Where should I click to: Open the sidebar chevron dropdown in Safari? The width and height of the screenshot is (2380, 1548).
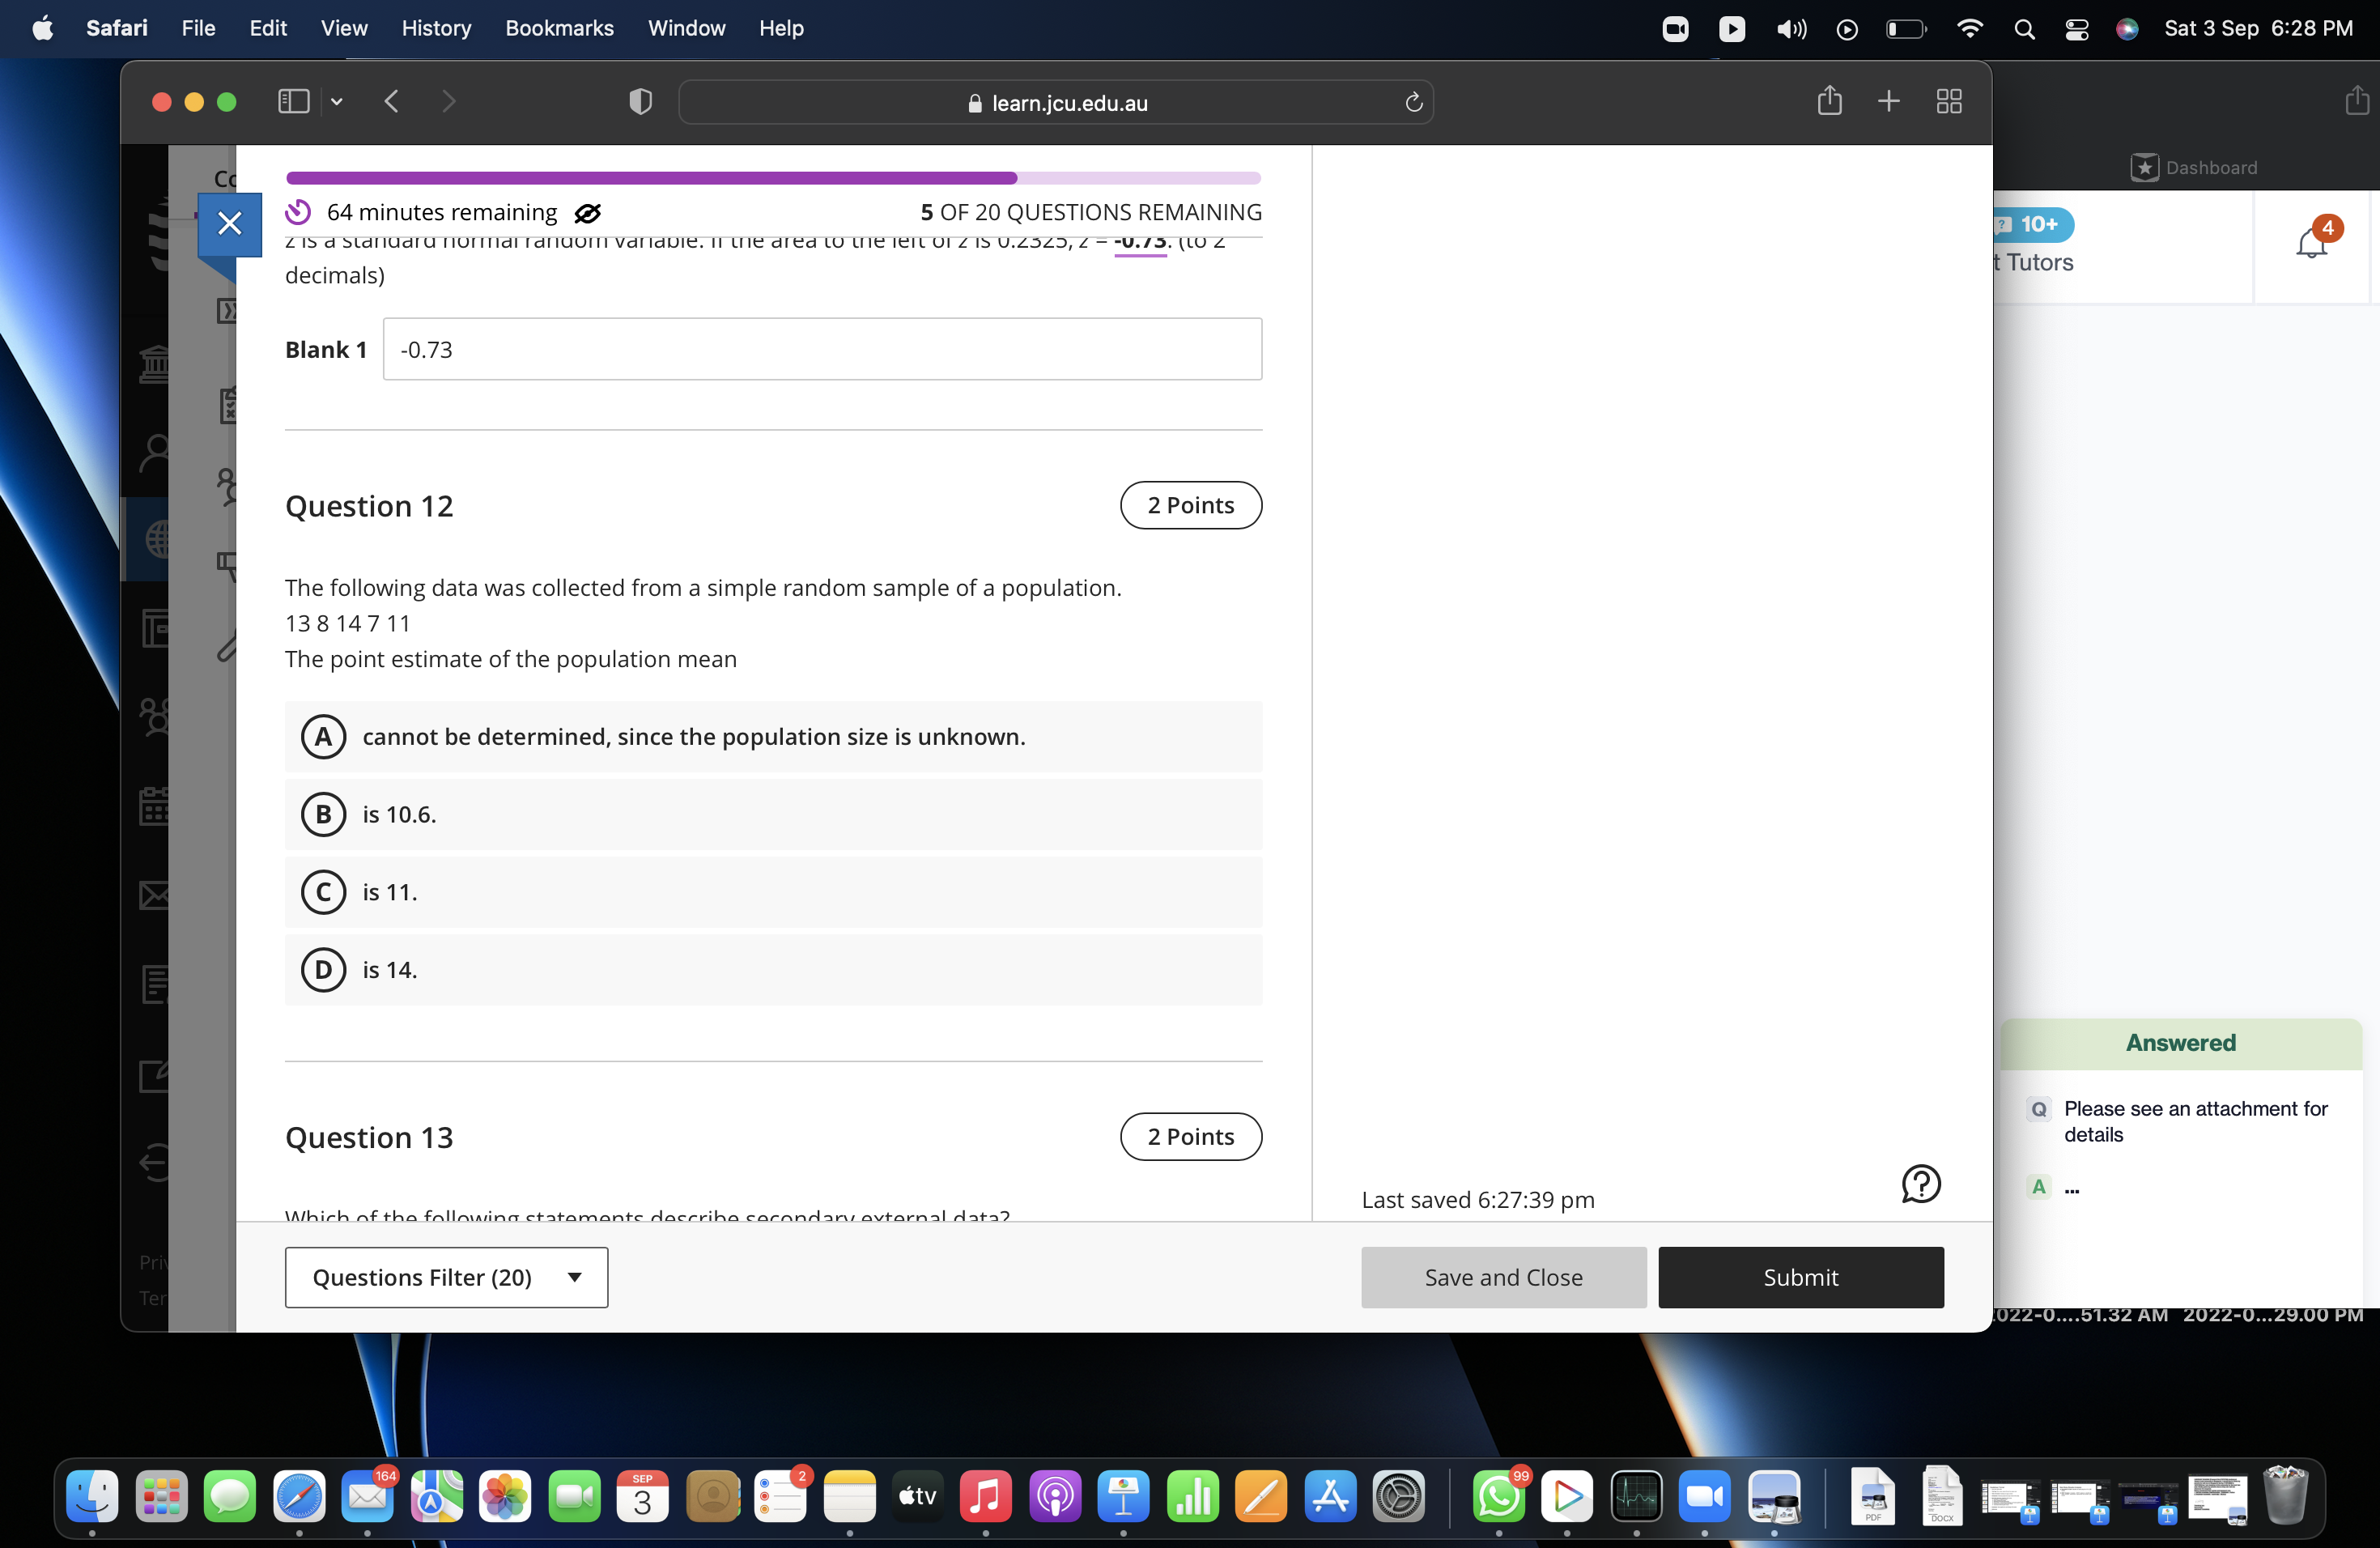coord(337,101)
